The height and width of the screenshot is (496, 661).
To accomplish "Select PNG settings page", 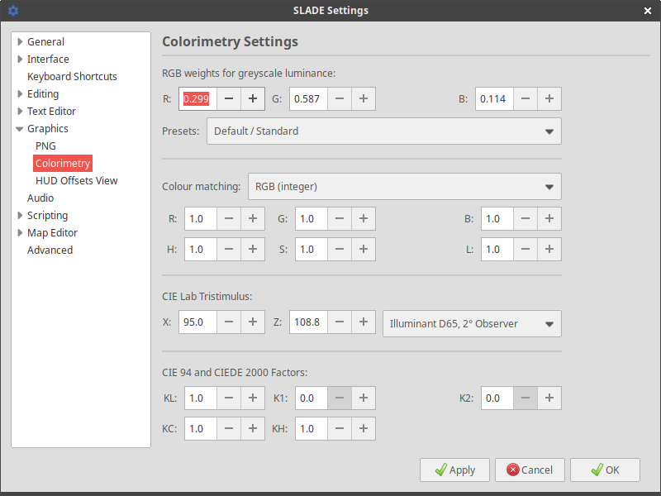I will pyautogui.click(x=45, y=146).
